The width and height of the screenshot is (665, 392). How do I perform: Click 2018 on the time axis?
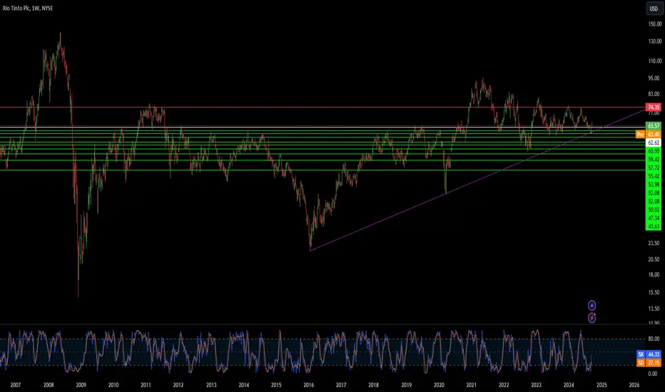point(373,385)
